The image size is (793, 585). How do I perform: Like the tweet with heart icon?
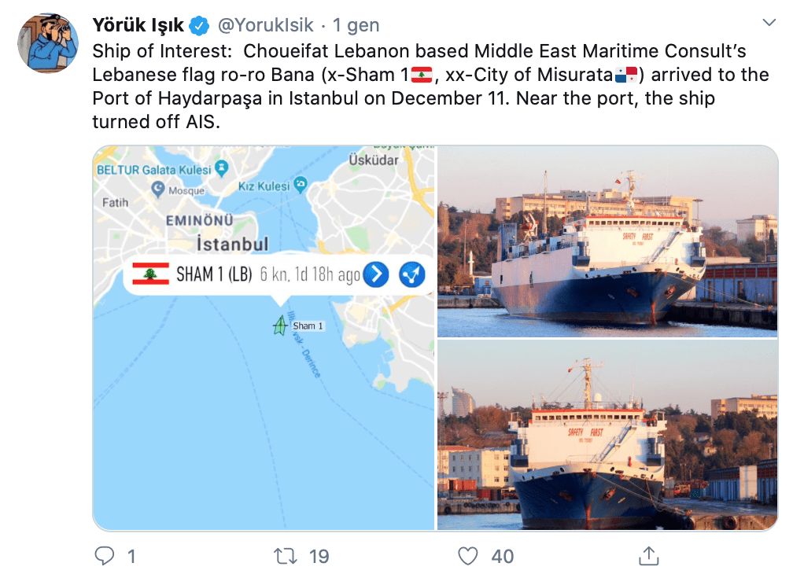(468, 557)
